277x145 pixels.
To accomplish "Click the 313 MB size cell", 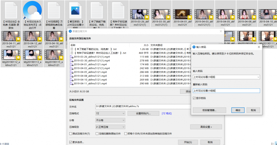I will pos(144,76).
